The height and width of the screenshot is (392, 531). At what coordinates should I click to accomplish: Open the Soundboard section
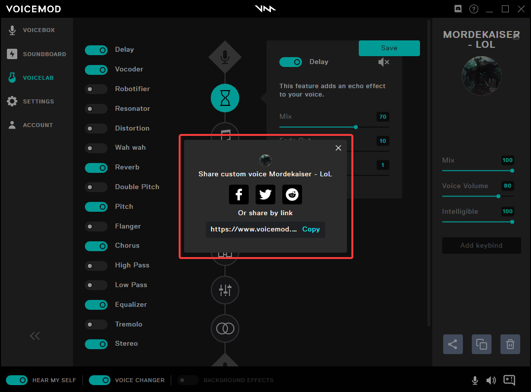click(x=37, y=54)
